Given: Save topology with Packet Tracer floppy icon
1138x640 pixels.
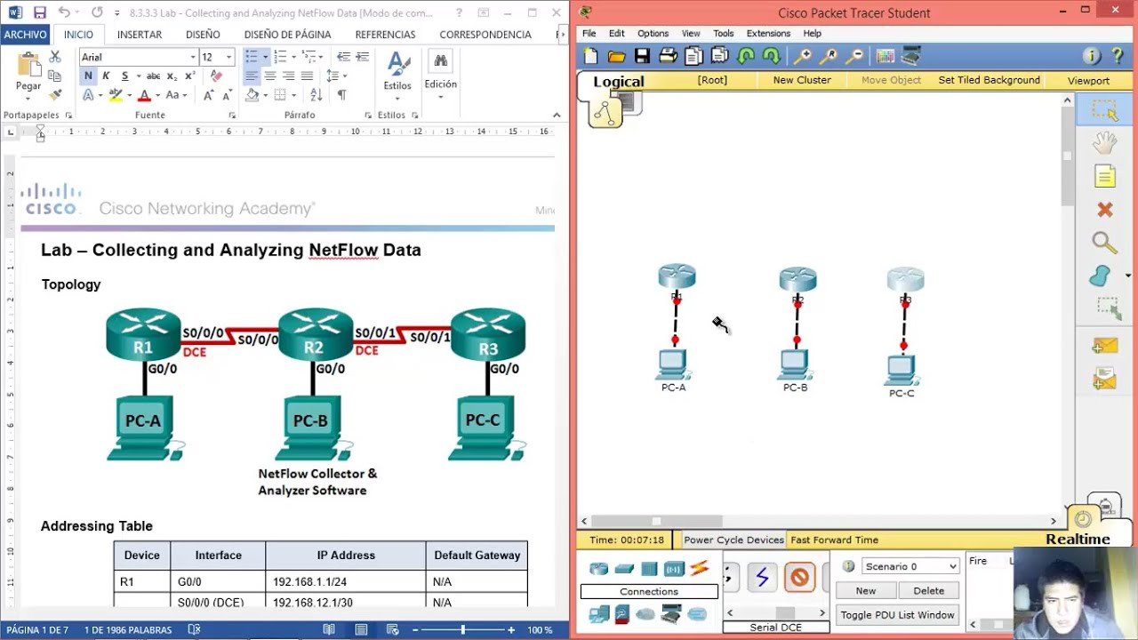Looking at the screenshot, I should pyautogui.click(x=642, y=56).
